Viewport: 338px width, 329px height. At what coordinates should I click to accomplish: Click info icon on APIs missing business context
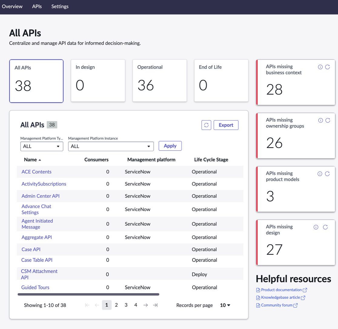pos(320,67)
